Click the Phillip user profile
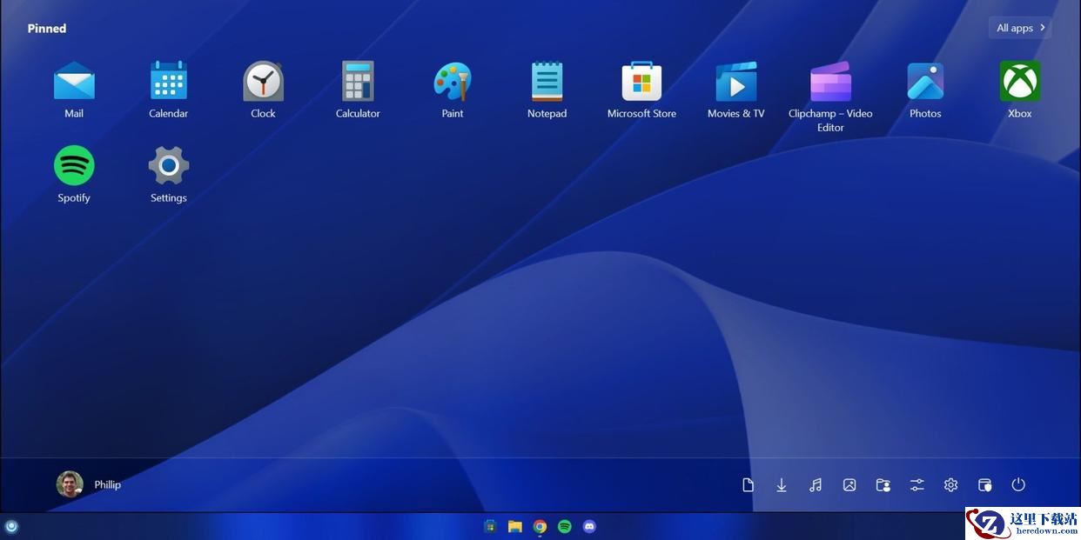1081x540 pixels. pyautogui.click(x=89, y=484)
